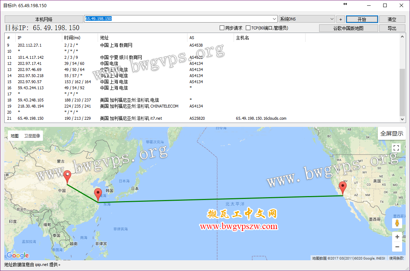The width and height of the screenshot is (410, 271).
Task: Start the traceroute with 开始
Action: [x=362, y=19]
